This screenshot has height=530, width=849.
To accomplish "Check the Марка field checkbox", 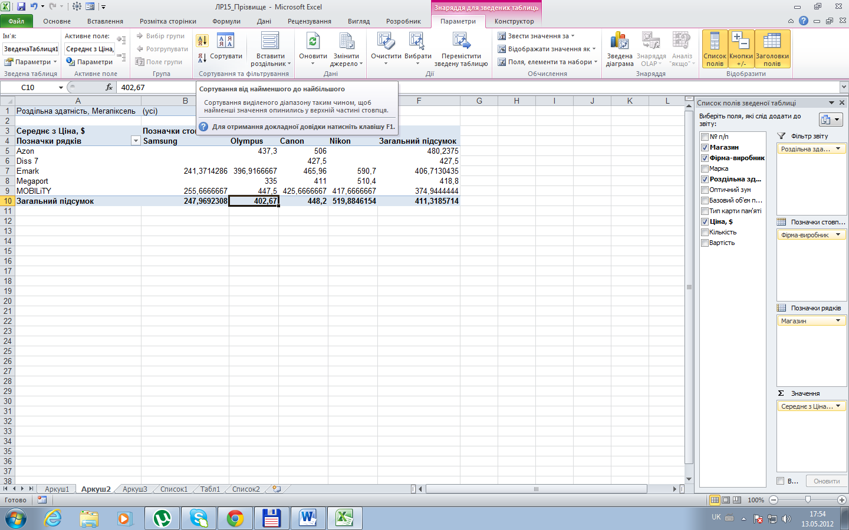I will tap(705, 168).
